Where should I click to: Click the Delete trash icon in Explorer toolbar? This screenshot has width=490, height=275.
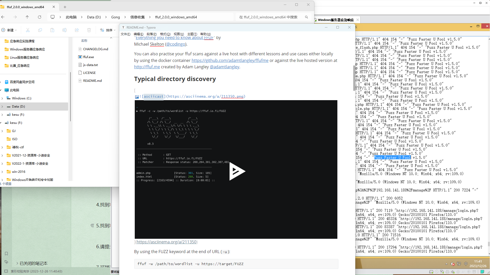click(x=89, y=30)
